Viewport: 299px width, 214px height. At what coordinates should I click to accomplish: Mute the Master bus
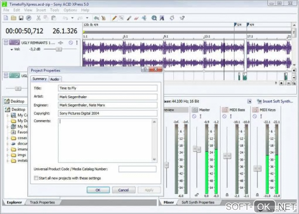(194, 116)
